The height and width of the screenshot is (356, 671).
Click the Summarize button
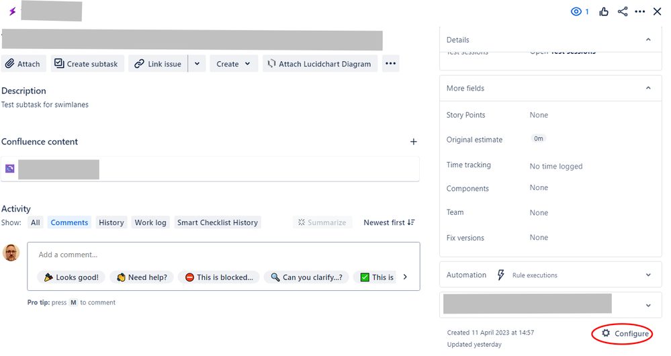pyautogui.click(x=322, y=222)
